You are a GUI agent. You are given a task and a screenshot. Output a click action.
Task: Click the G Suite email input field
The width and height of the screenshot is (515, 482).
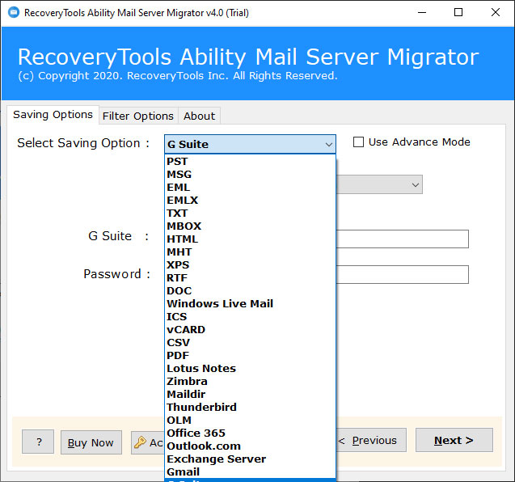pos(402,239)
